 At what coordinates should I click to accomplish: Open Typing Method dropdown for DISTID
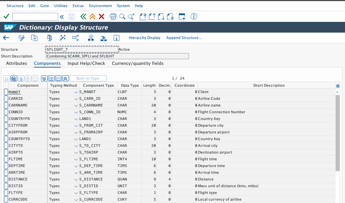coord(76,186)
